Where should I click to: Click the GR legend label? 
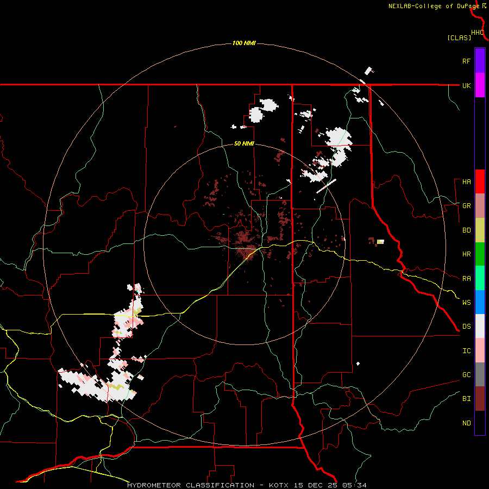pyautogui.click(x=466, y=206)
